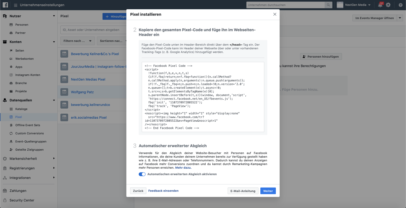This screenshot has height=208, width=406.
Task: Click the E-Mail-Anleitung button
Action: [x=243, y=191]
